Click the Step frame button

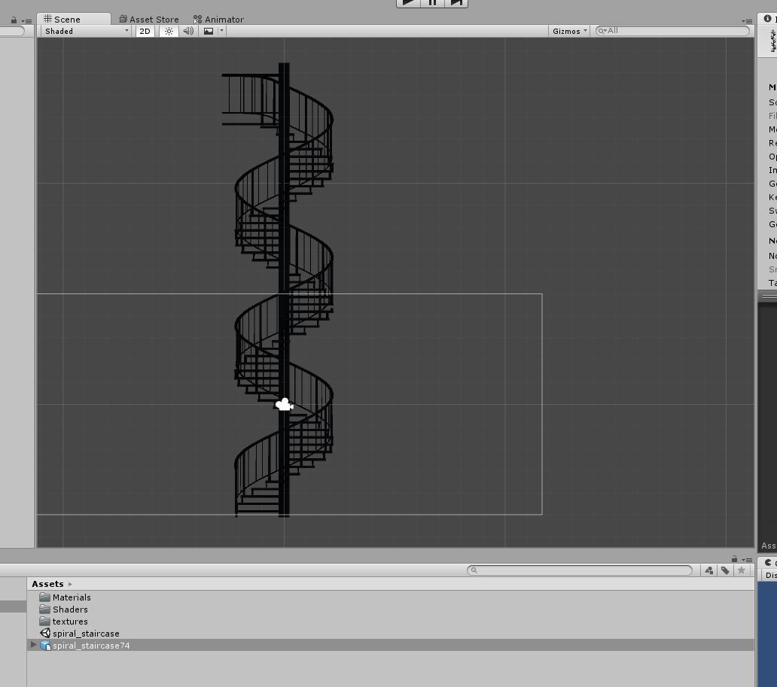point(456,2)
